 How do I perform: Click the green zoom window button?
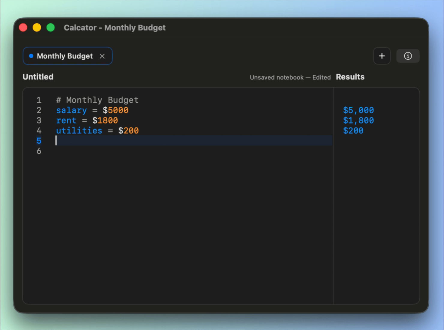50,27
